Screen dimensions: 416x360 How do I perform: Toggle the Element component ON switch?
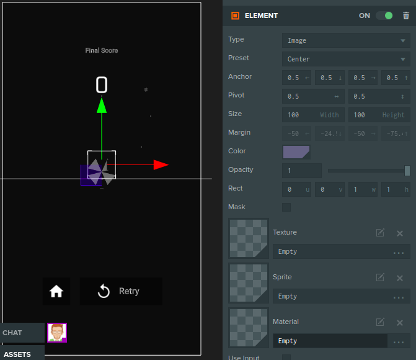(x=384, y=16)
